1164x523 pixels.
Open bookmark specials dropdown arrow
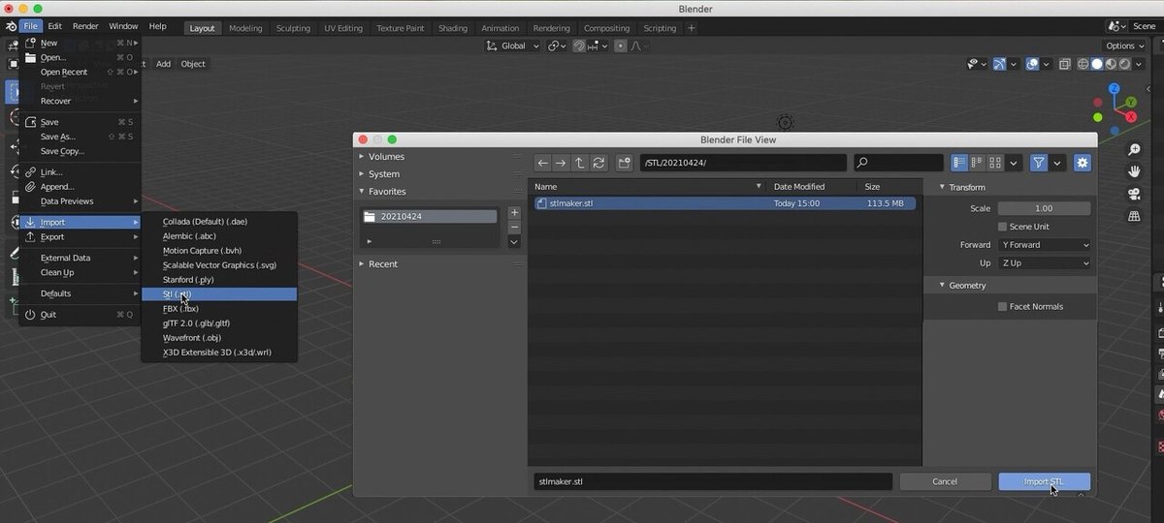(x=514, y=242)
